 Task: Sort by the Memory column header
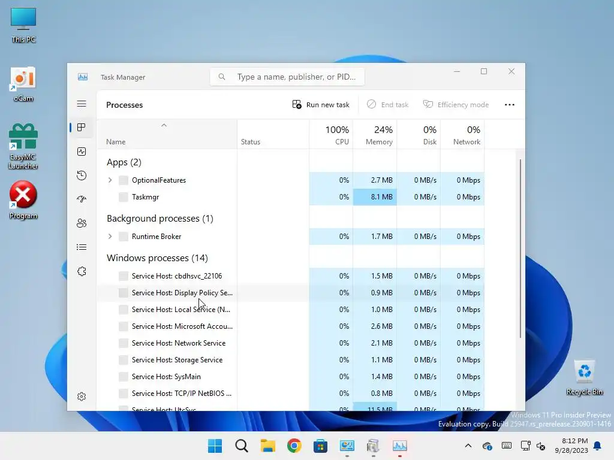[x=375, y=135]
